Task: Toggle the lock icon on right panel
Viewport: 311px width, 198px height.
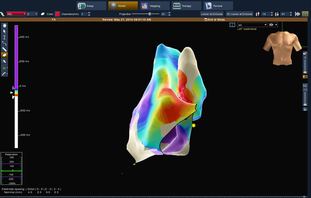Action: pyautogui.click(x=305, y=109)
